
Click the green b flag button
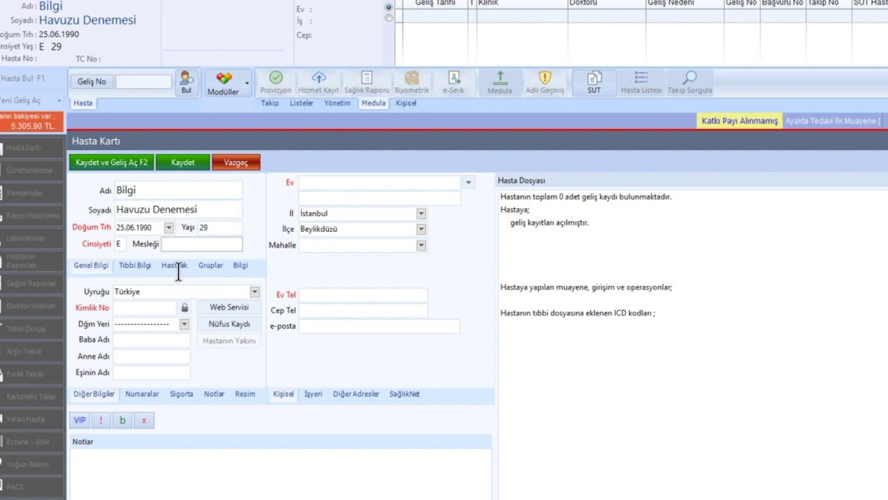pos(122,420)
